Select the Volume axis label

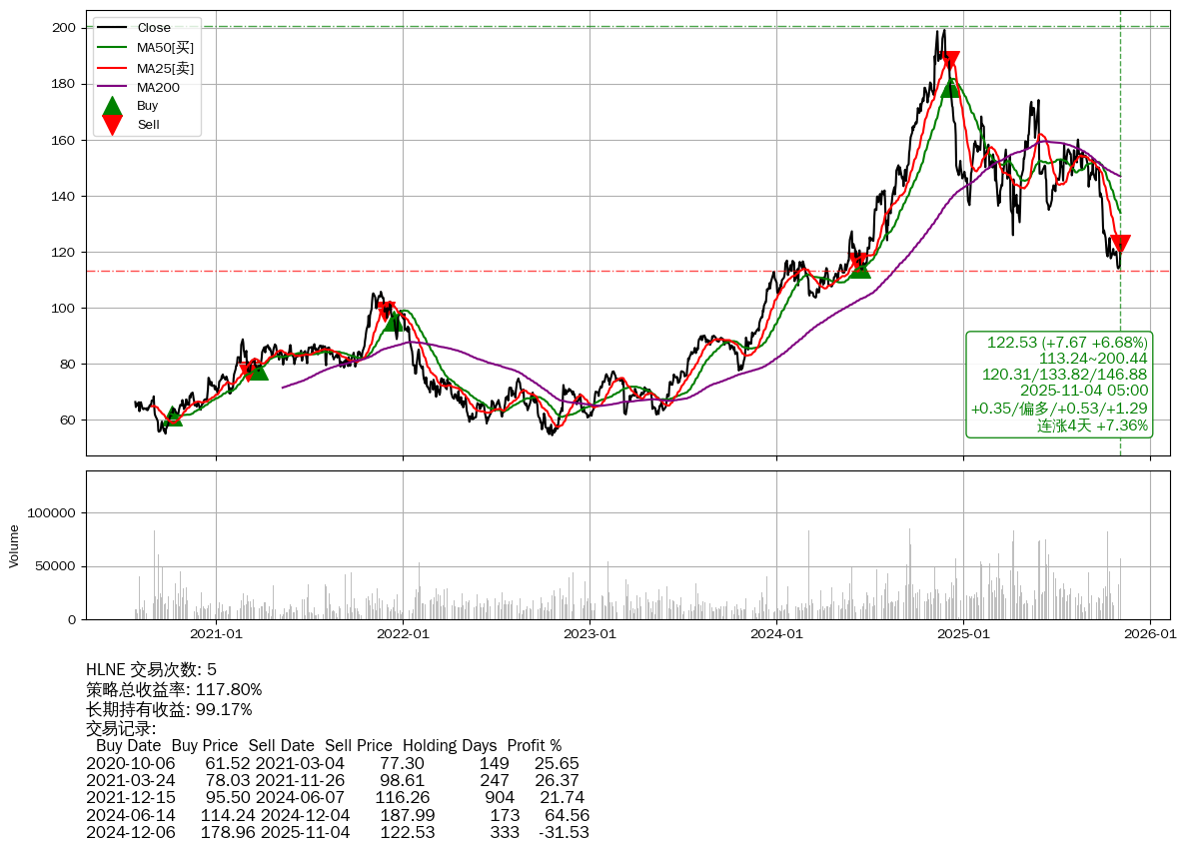click(14, 546)
